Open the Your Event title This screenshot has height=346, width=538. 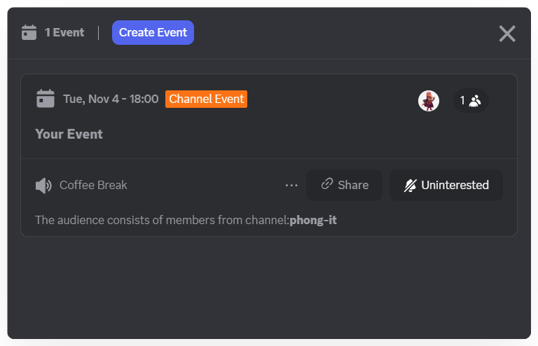tap(69, 134)
